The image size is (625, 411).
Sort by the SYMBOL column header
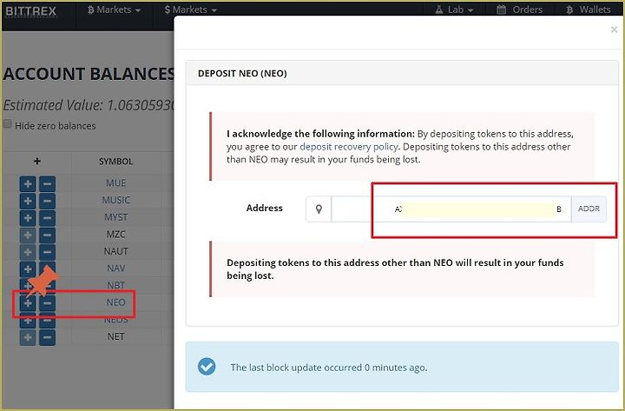(116, 162)
